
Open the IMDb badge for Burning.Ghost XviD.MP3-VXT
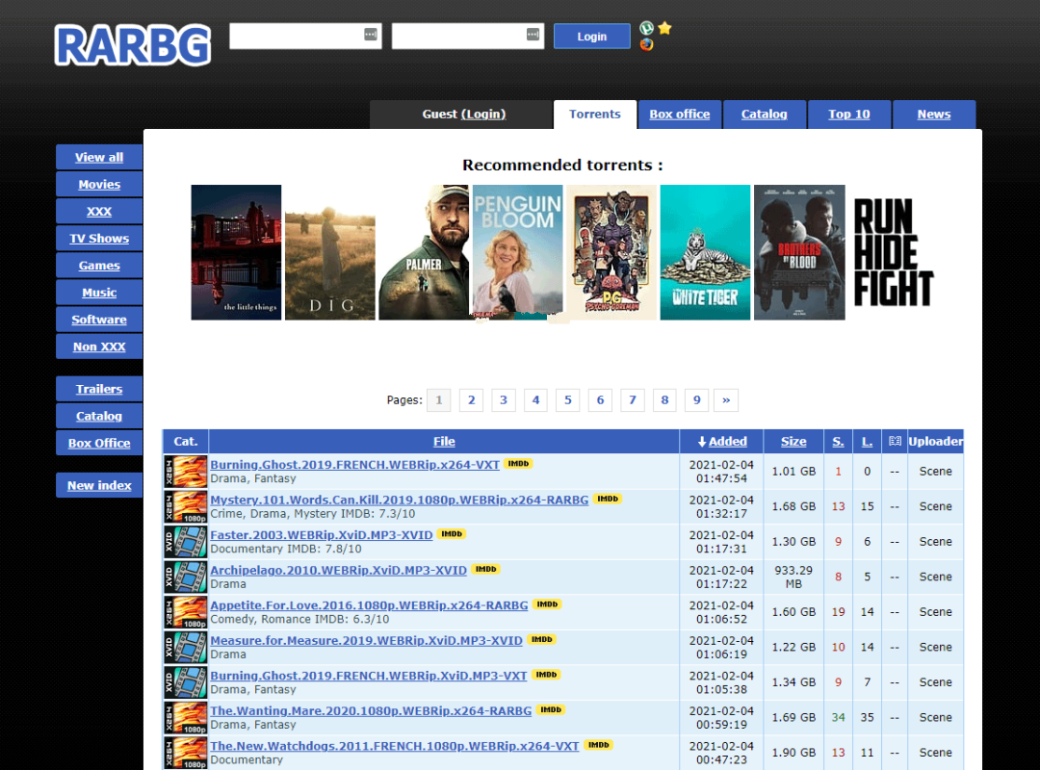pos(546,675)
